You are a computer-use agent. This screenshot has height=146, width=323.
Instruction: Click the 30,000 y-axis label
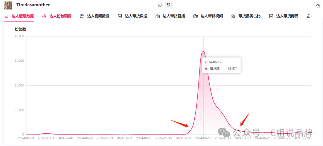click(x=19, y=61)
